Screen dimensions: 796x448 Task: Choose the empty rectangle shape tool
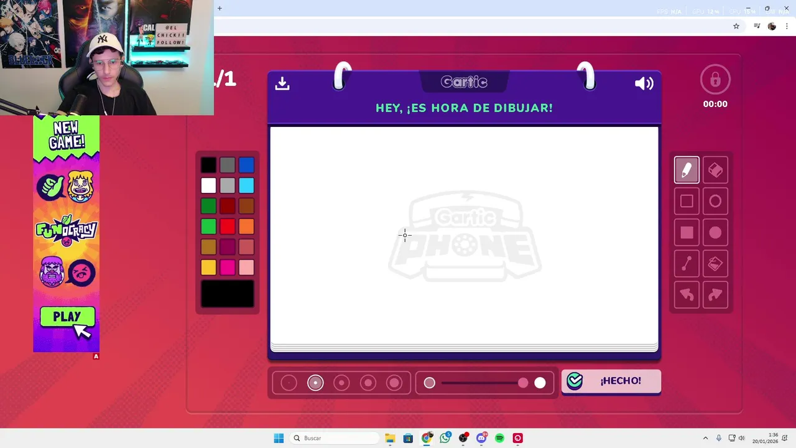pos(687,201)
